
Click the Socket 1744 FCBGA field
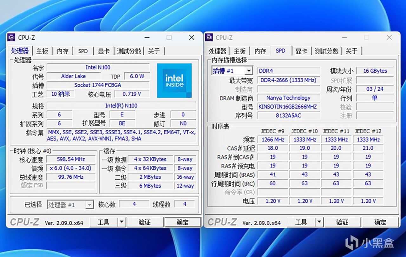click(98, 85)
